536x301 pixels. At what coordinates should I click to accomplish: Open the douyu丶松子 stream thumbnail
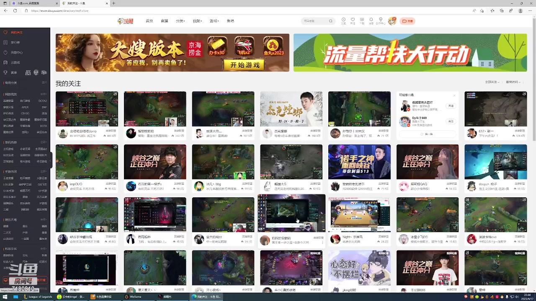tap(495, 162)
